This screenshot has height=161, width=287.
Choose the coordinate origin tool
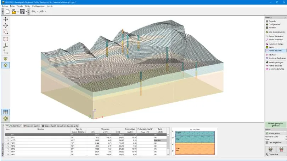click(x=6, y=52)
